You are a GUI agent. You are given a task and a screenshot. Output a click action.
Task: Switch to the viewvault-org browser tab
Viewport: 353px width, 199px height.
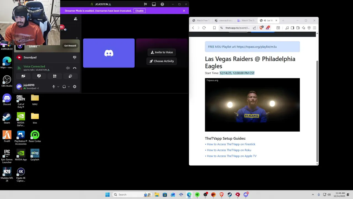point(224,20)
